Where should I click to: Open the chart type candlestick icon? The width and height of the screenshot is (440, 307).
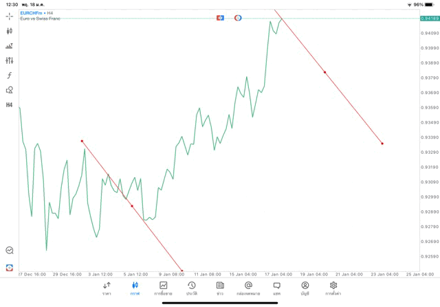(9, 31)
